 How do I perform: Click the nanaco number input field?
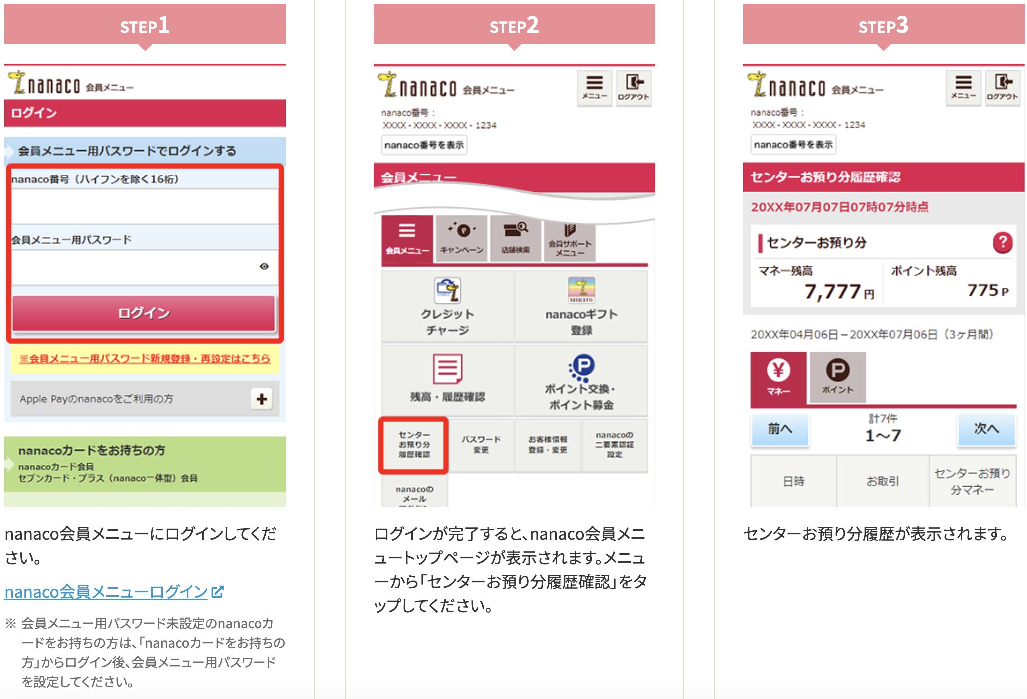pyautogui.click(x=145, y=206)
